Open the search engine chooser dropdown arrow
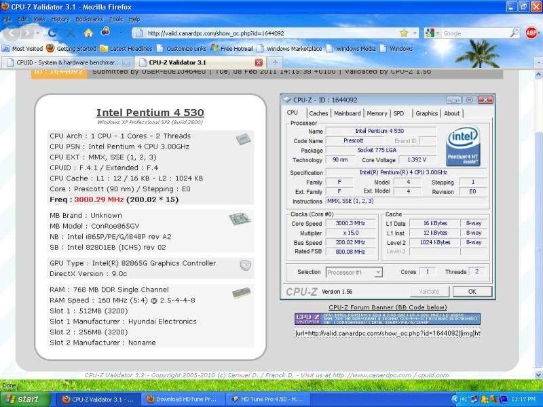 tap(437, 33)
